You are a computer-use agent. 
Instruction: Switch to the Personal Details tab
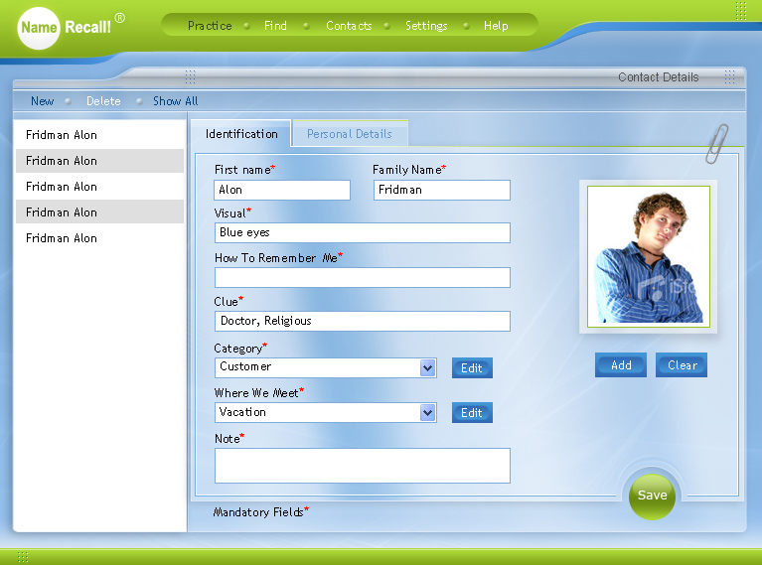349,134
